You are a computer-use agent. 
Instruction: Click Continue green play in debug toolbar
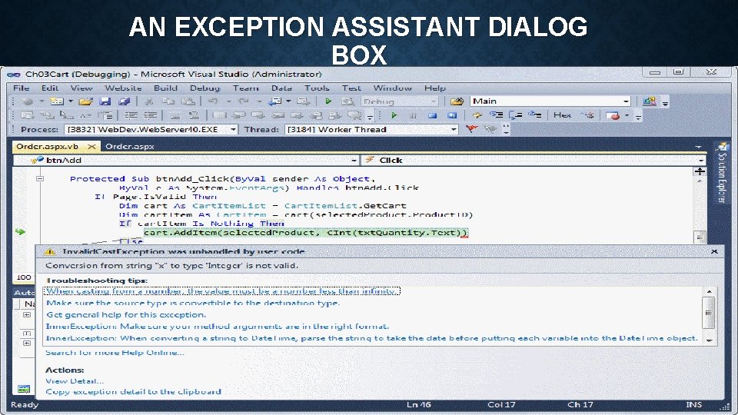[x=394, y=115]
